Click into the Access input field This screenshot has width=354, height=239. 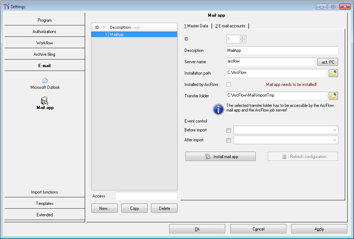pos(146,196)
